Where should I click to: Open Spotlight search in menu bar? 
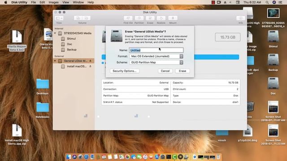click(x=267, y=2)
